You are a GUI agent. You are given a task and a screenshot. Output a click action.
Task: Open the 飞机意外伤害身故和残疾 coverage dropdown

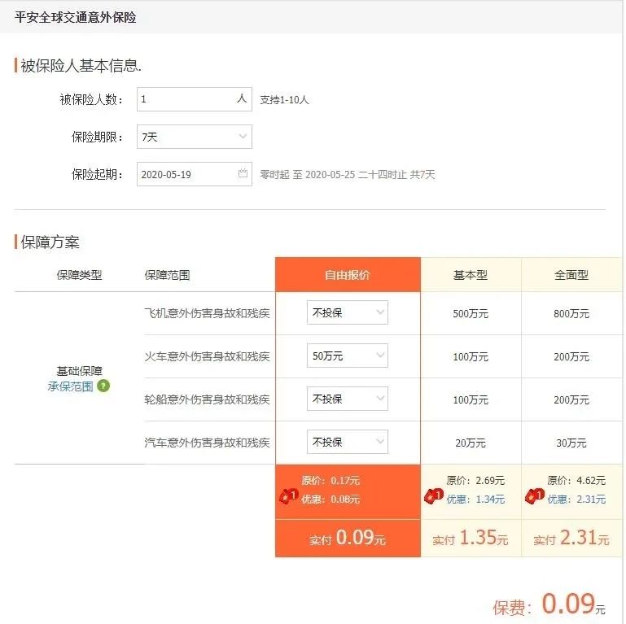click(348, 312)
